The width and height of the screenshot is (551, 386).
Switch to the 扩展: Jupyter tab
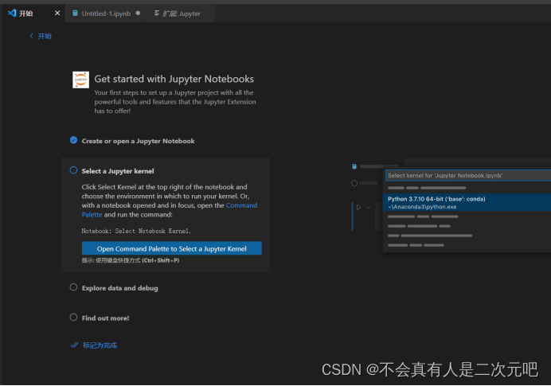tap(181, 14)
